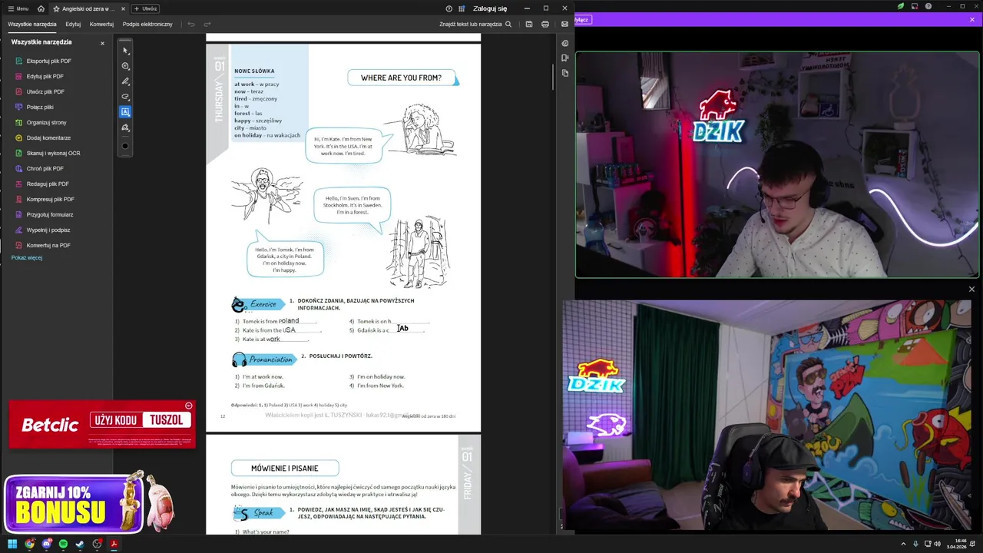Open Google Chrome from taskbar
This screenshot has width=983, height=553.
29,544
